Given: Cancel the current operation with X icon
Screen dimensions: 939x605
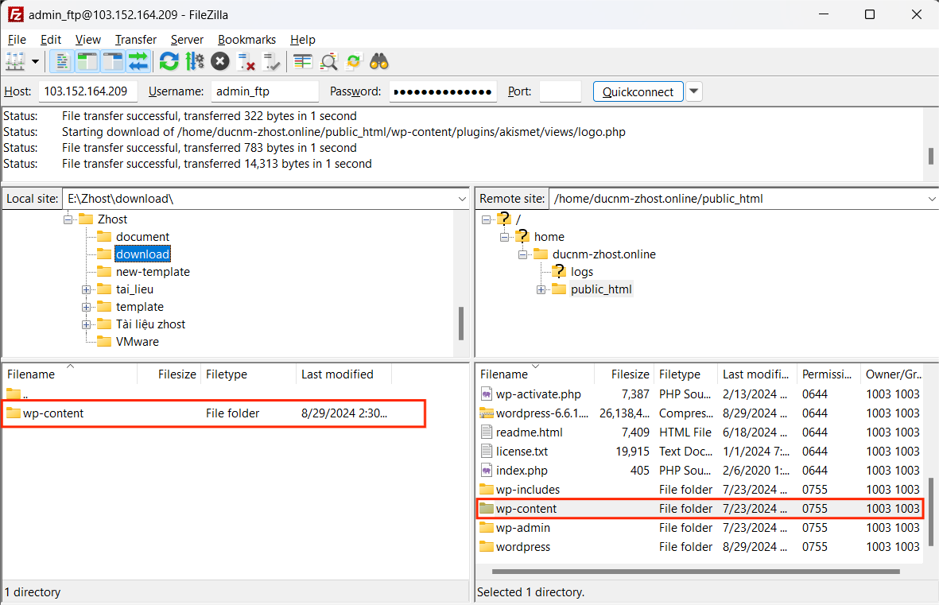Looking at the screenshot, I should 220,61.
